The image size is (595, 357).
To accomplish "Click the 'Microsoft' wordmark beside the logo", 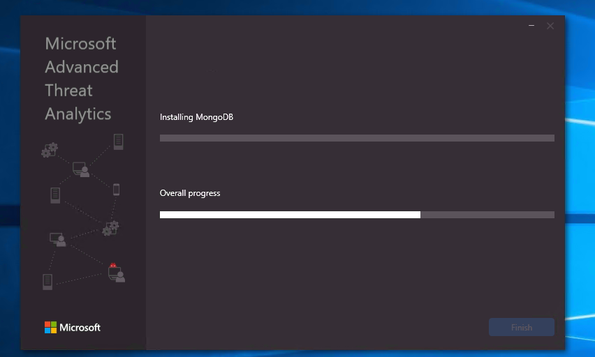I will [80, 328].
